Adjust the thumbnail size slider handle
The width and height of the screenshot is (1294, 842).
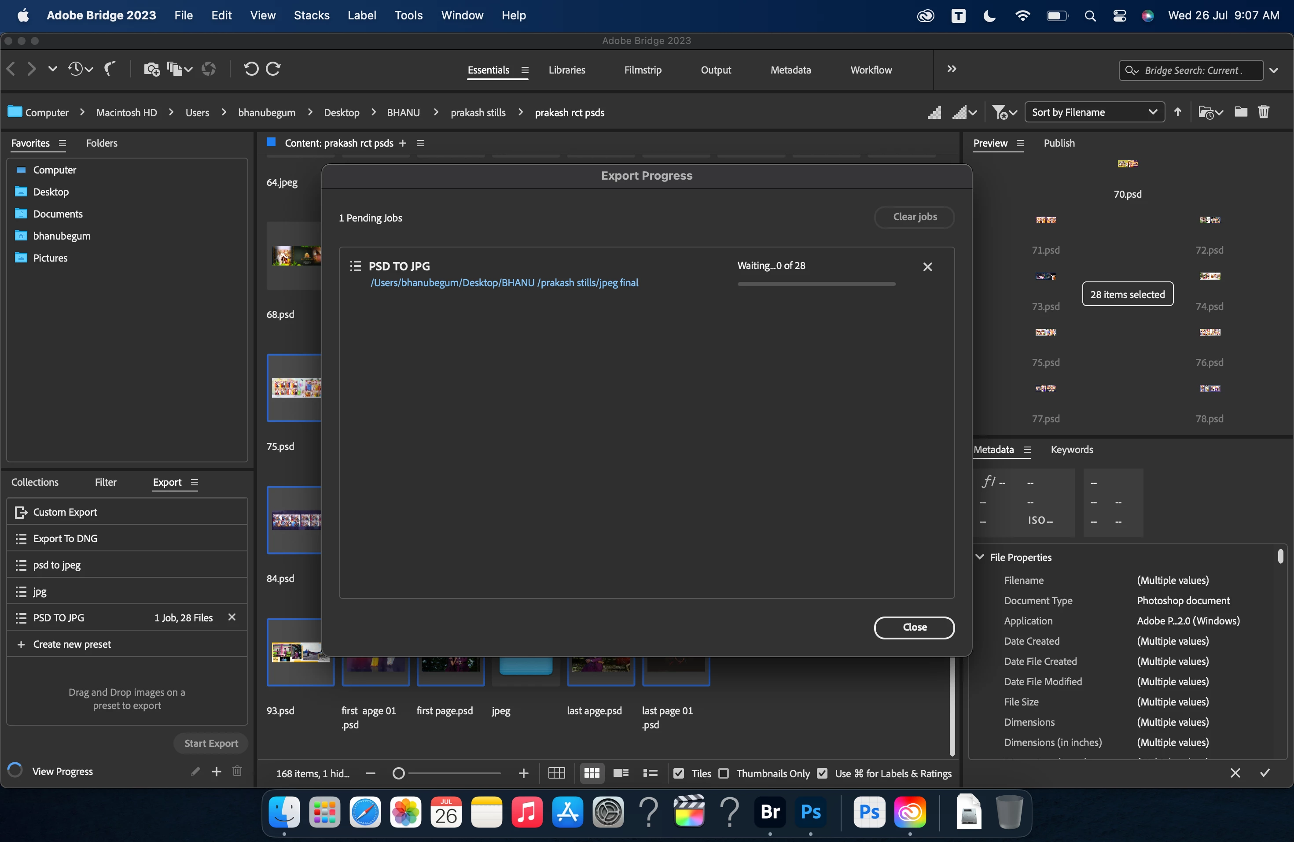coord(398,773)
